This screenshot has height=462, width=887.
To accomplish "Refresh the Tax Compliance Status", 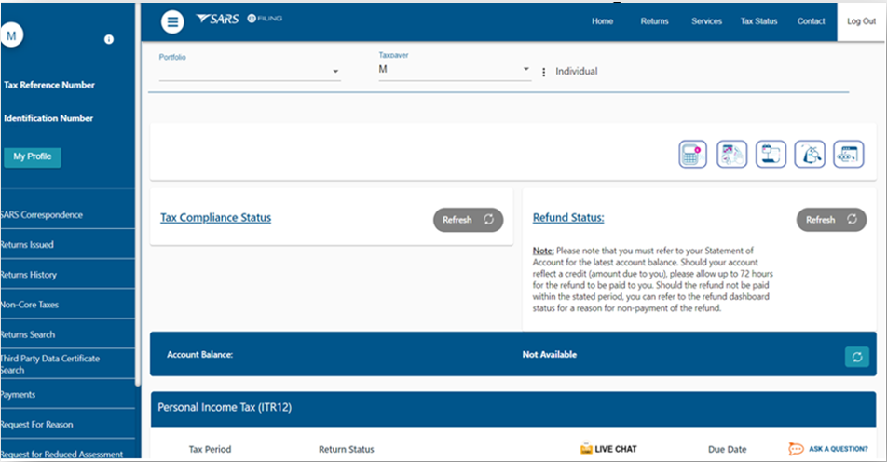I will [468, 220].
